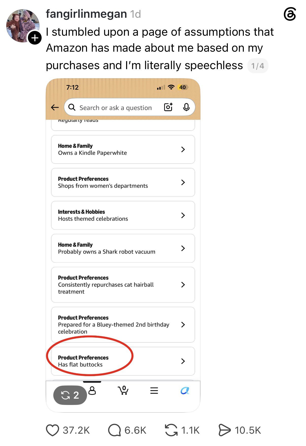Go back using the arrow in Amazon app
This screenshot has width=306, height=446.
pyautogui.click(x=55, y=107)
